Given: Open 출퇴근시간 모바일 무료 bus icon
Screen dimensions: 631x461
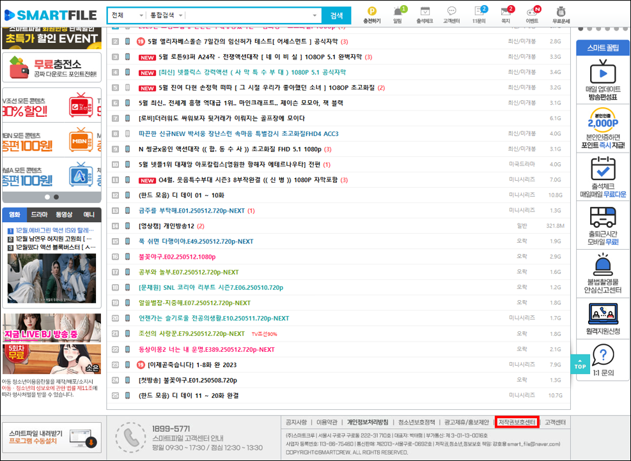Looking at the screenshot, I should pyautogui.click(x=602, y=216).
